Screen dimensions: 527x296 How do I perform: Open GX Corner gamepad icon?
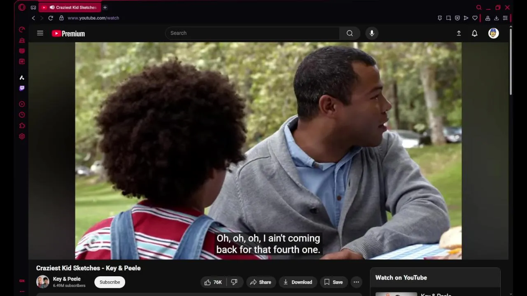pos(33,7)
